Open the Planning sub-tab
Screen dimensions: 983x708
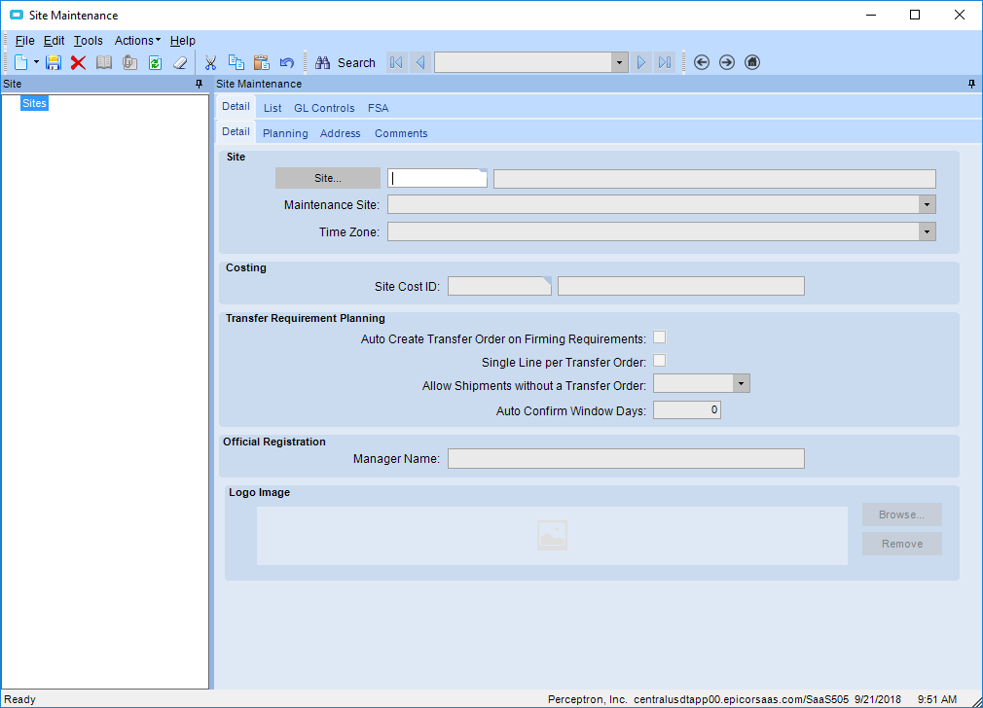point(285,133)
